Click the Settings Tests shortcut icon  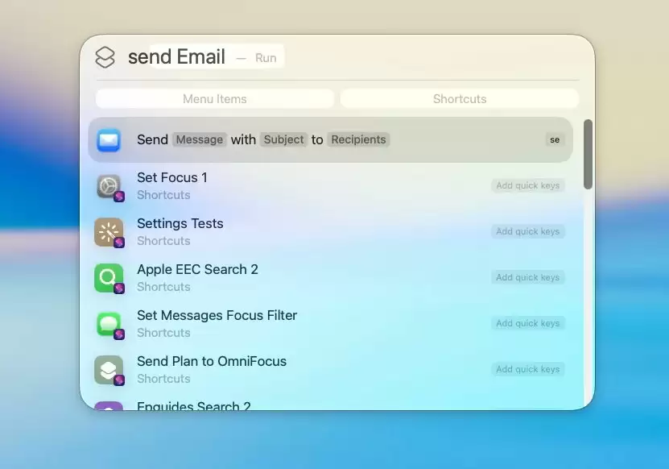[x=109, y=230]
